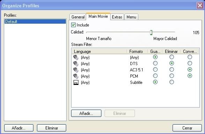Screen dimensions: 205x134
Task: Select Guardar radio for the (Any) format row
Action: 155,57
